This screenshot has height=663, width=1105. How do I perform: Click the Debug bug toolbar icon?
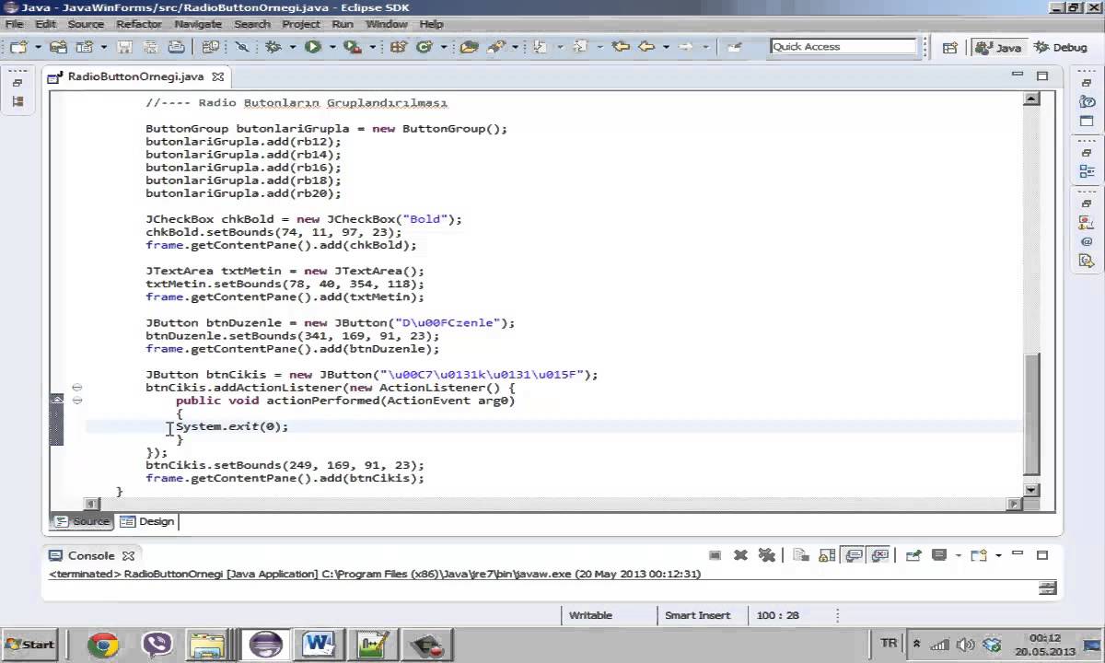(273, 46)
